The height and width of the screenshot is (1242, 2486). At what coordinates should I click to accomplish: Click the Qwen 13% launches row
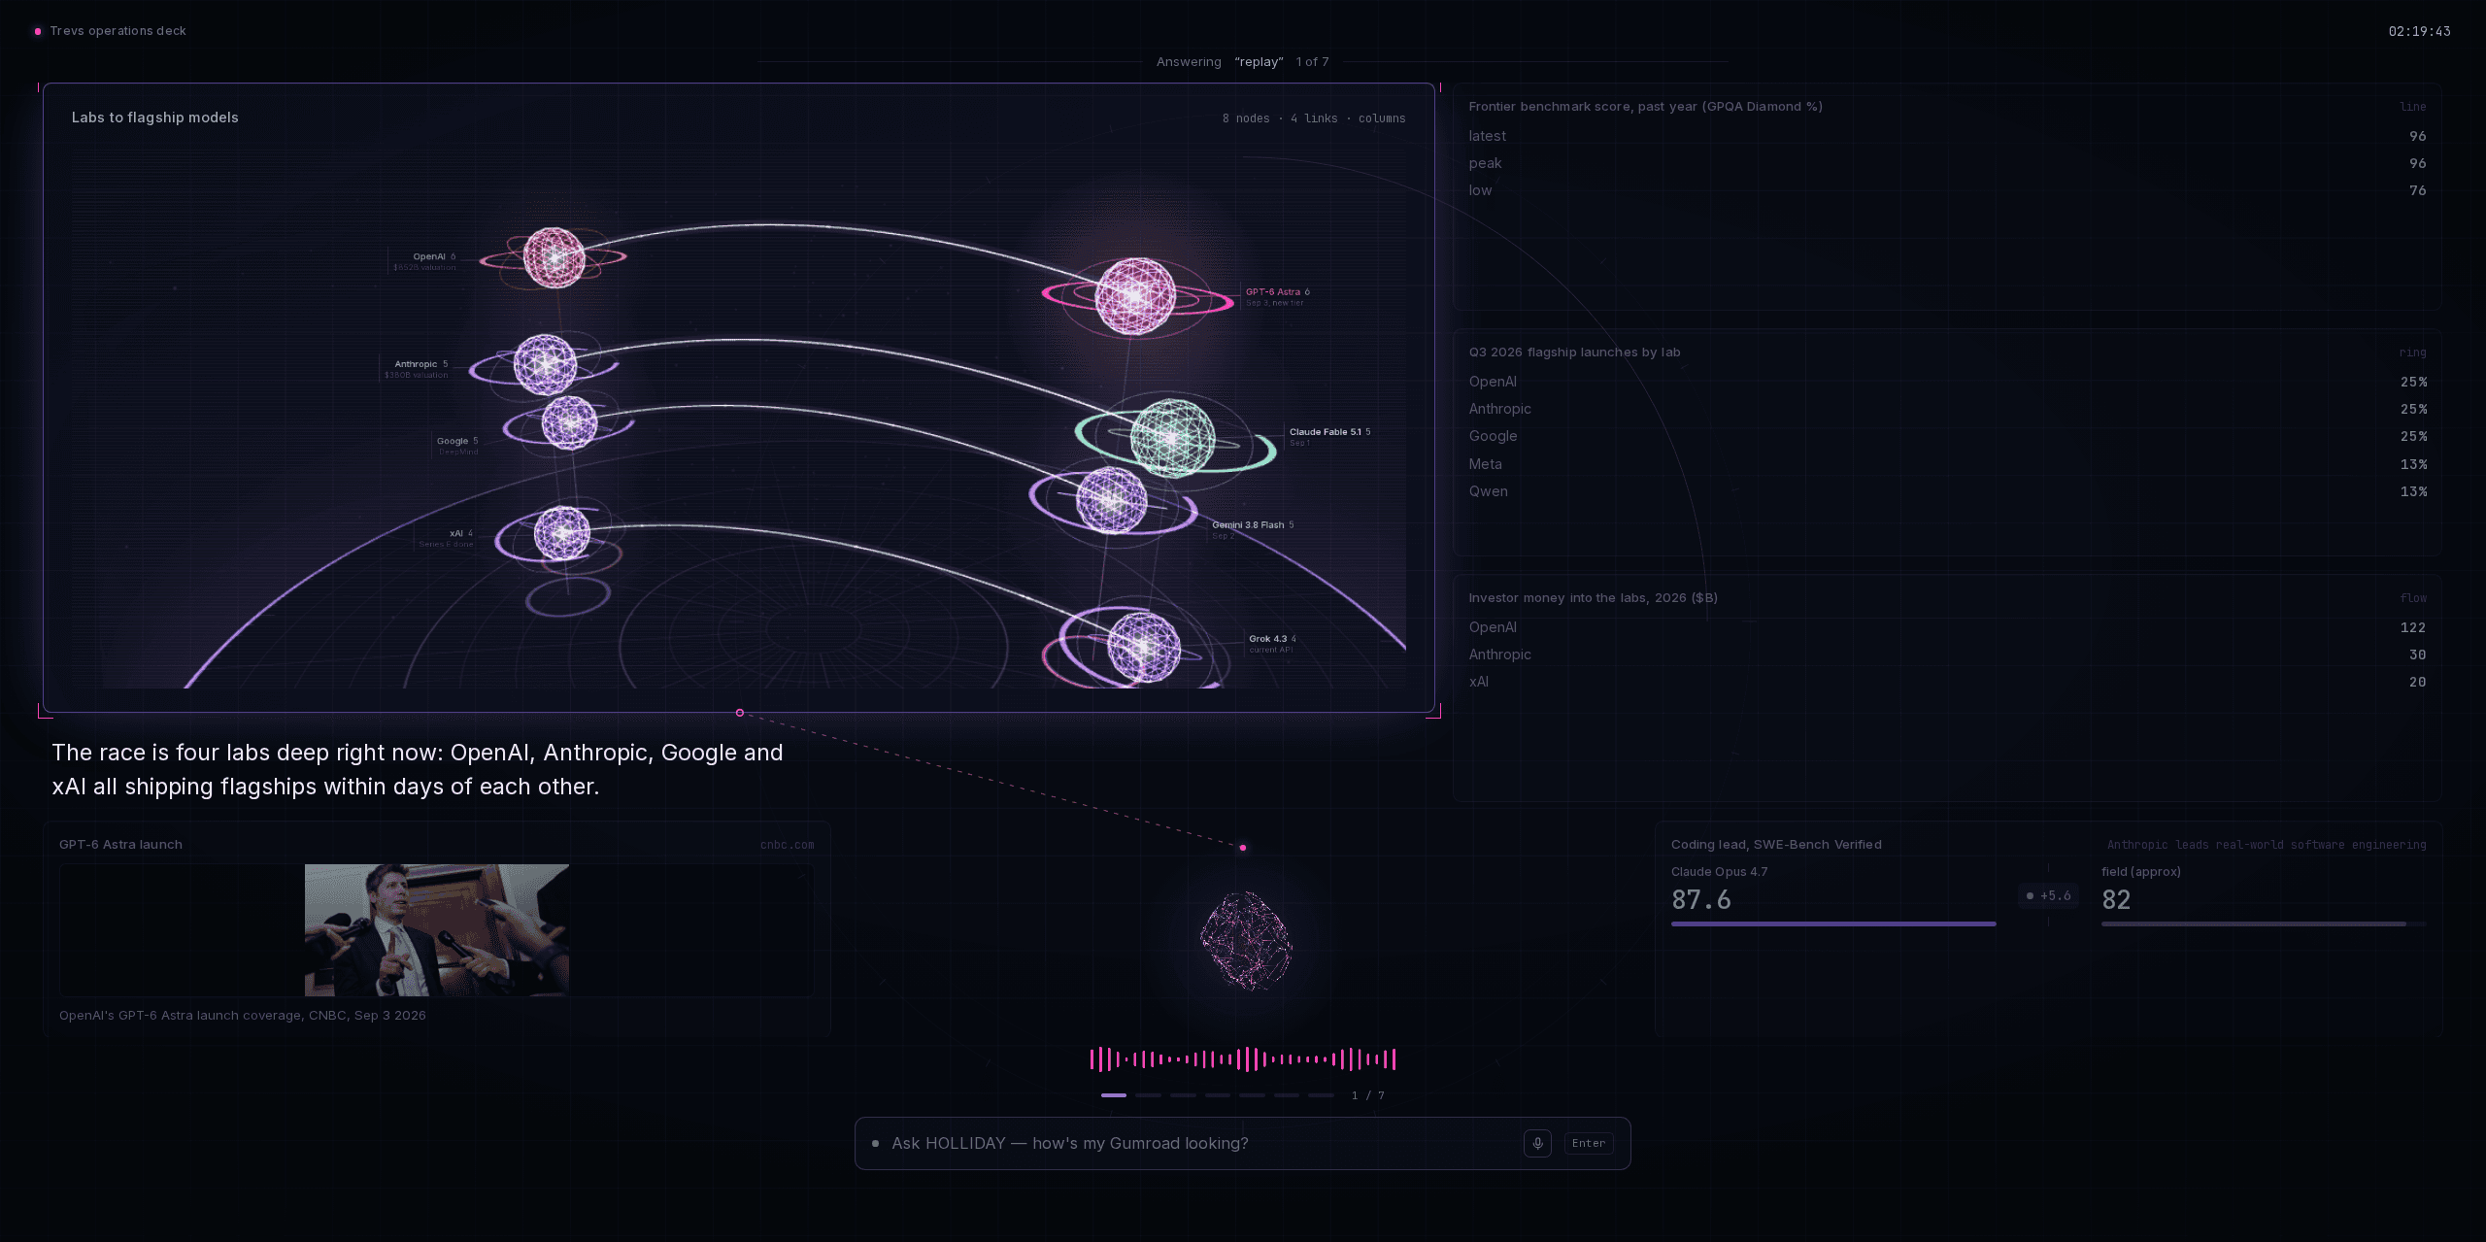[1947, 491]
